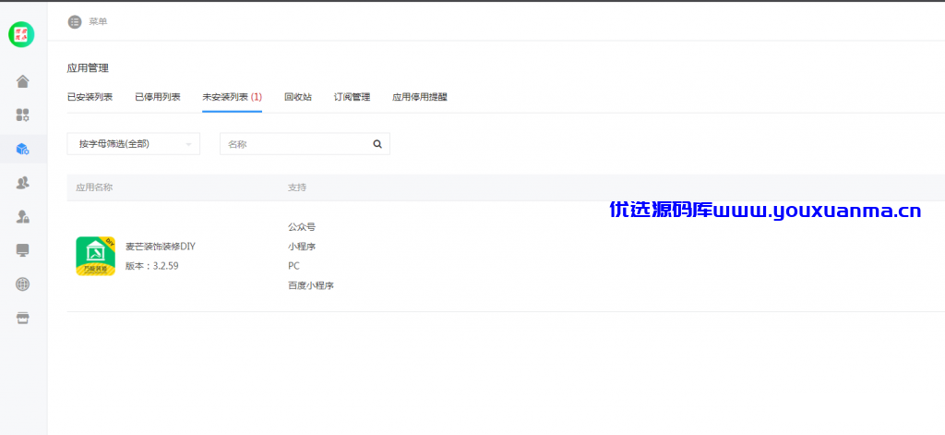Open the 应用停用提醒 tab
The height and width of the screenshot is (435, 945).
click(420, 97)
